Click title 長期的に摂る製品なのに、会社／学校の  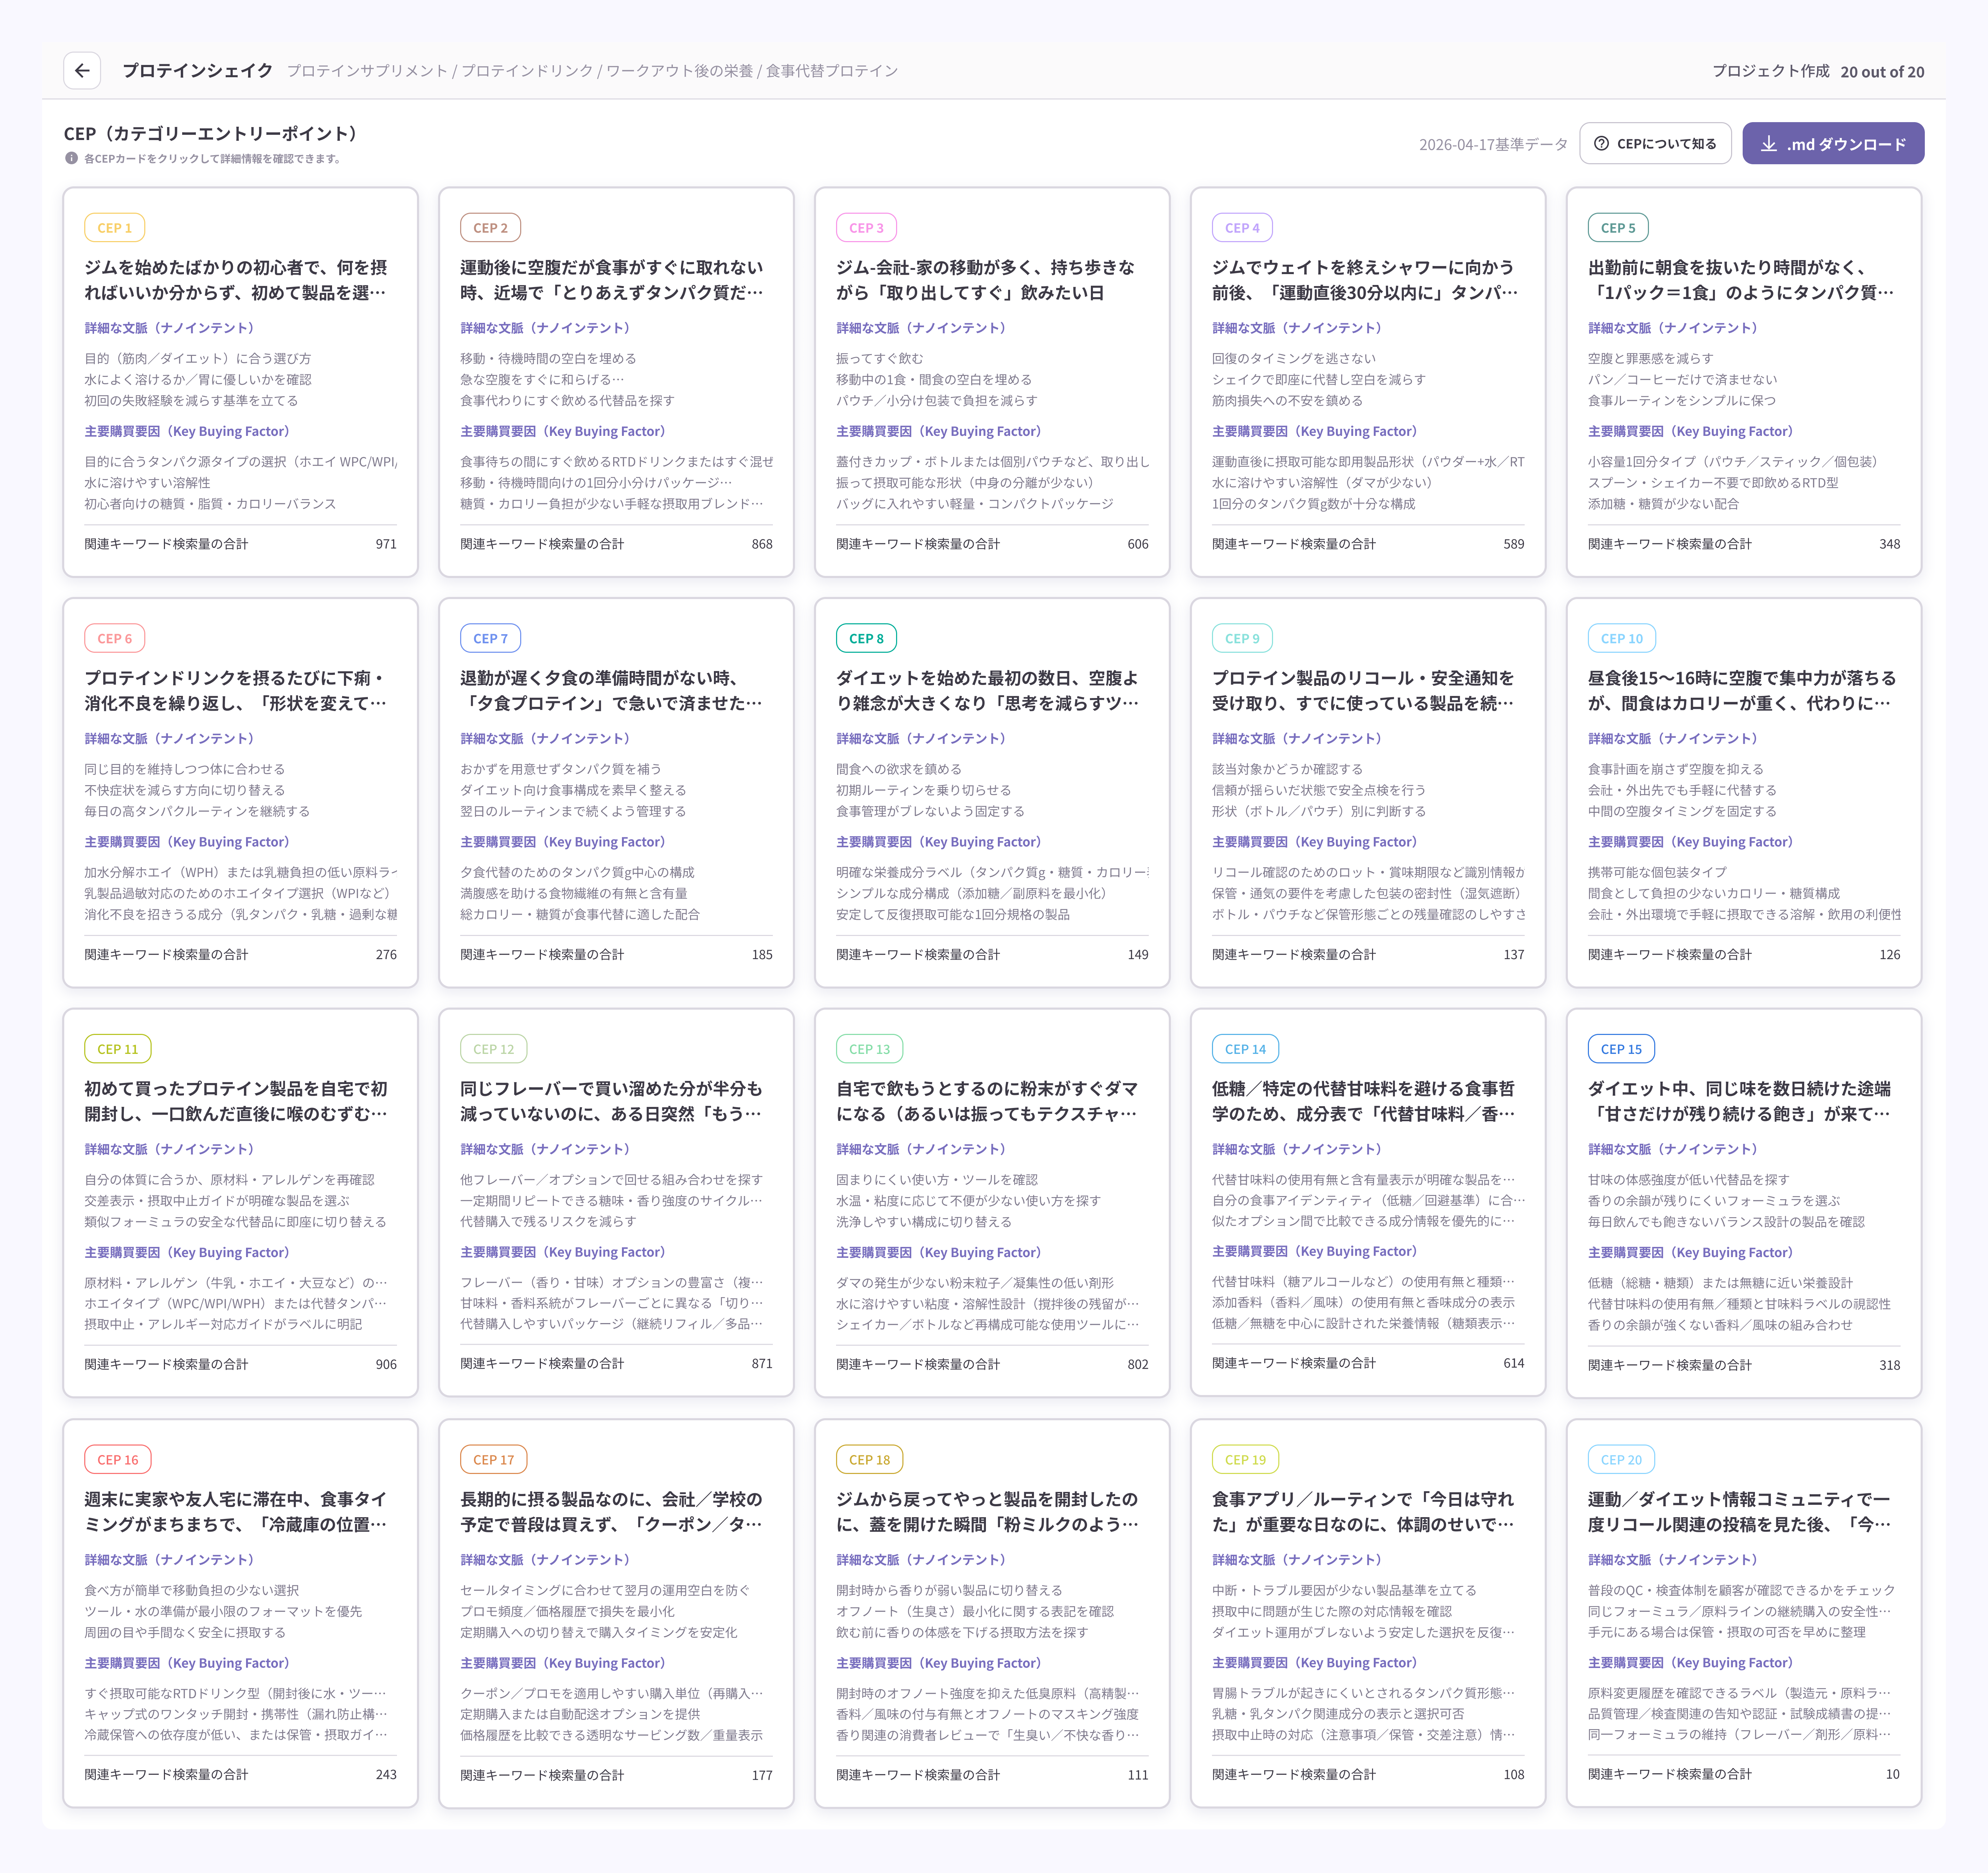point(612,1512)
